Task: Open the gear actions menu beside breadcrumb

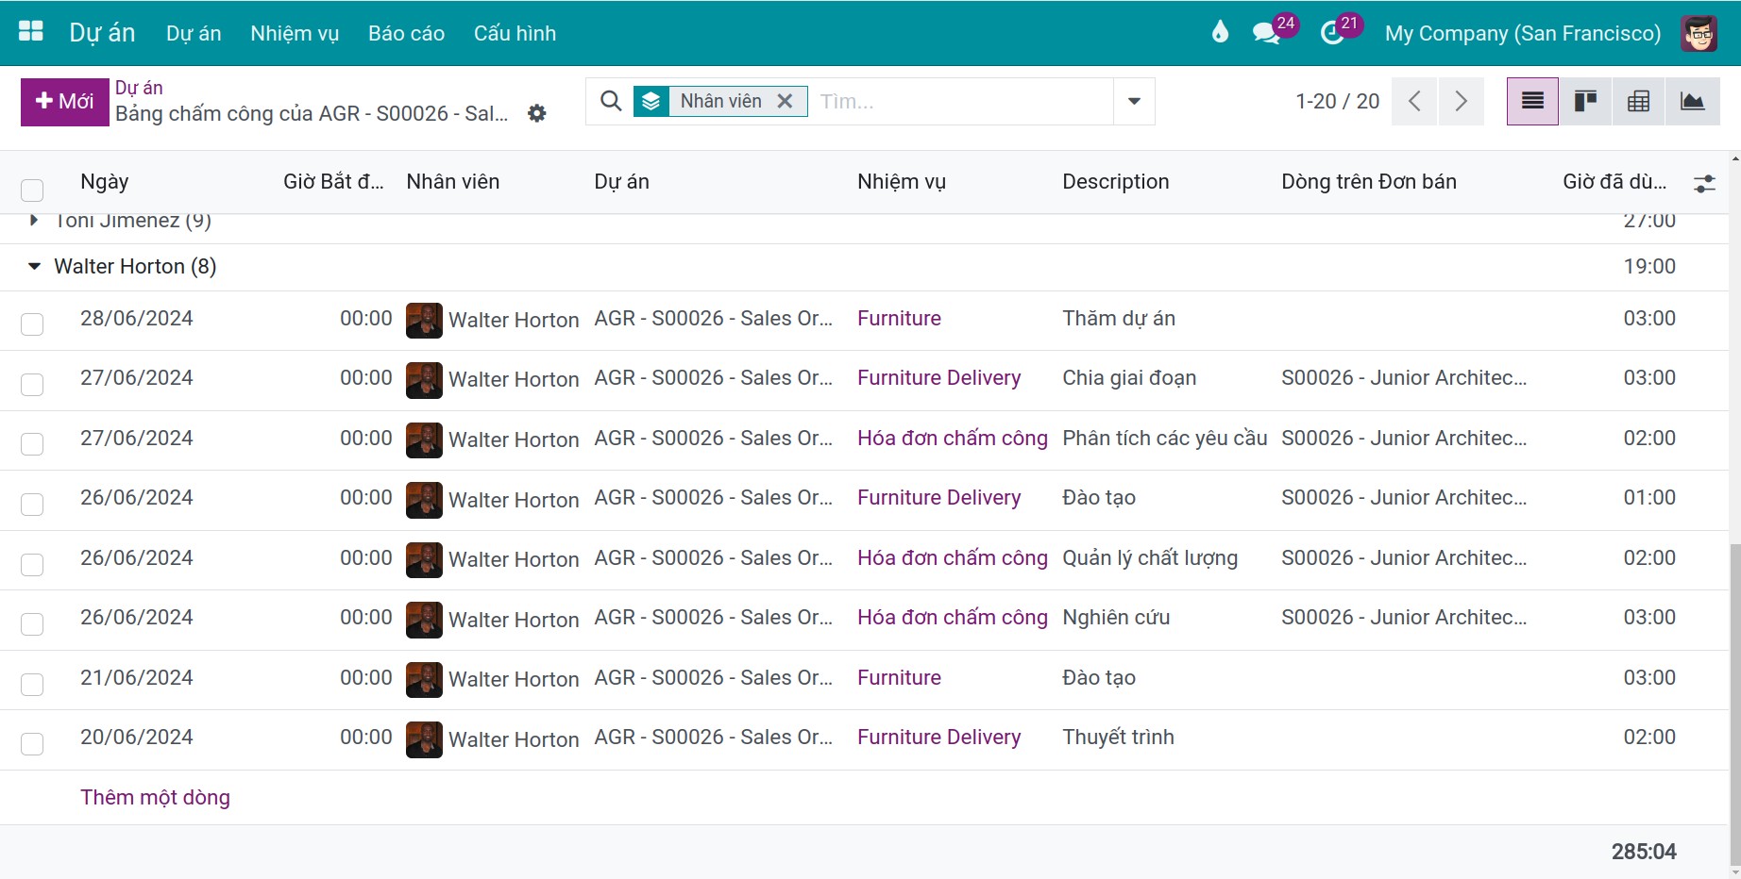Action: point(537,113)
